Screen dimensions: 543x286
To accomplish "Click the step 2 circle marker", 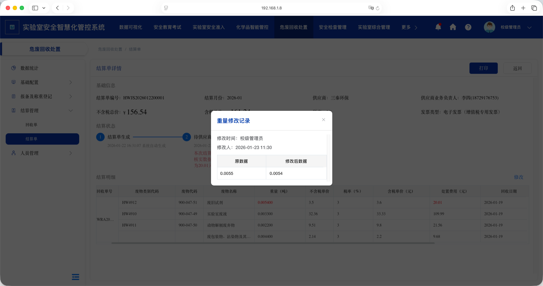I will tap(186, 137).
